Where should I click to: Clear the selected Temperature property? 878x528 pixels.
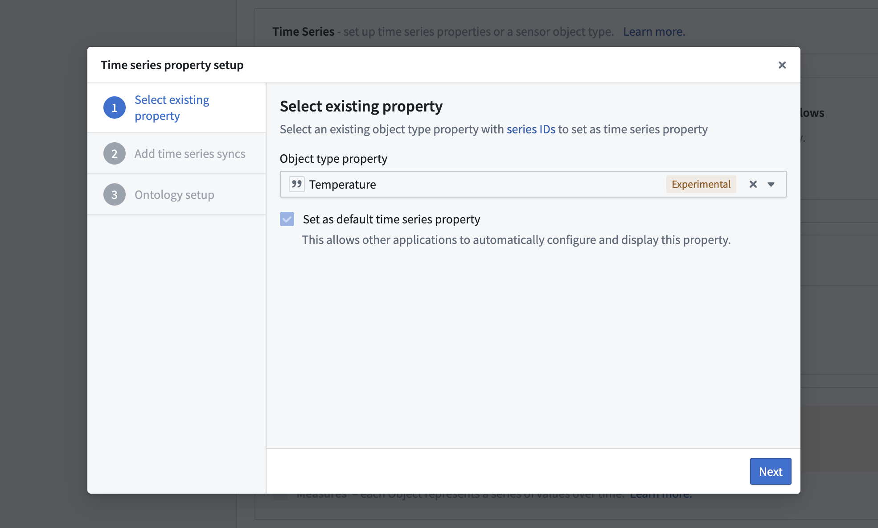point(753,184)
